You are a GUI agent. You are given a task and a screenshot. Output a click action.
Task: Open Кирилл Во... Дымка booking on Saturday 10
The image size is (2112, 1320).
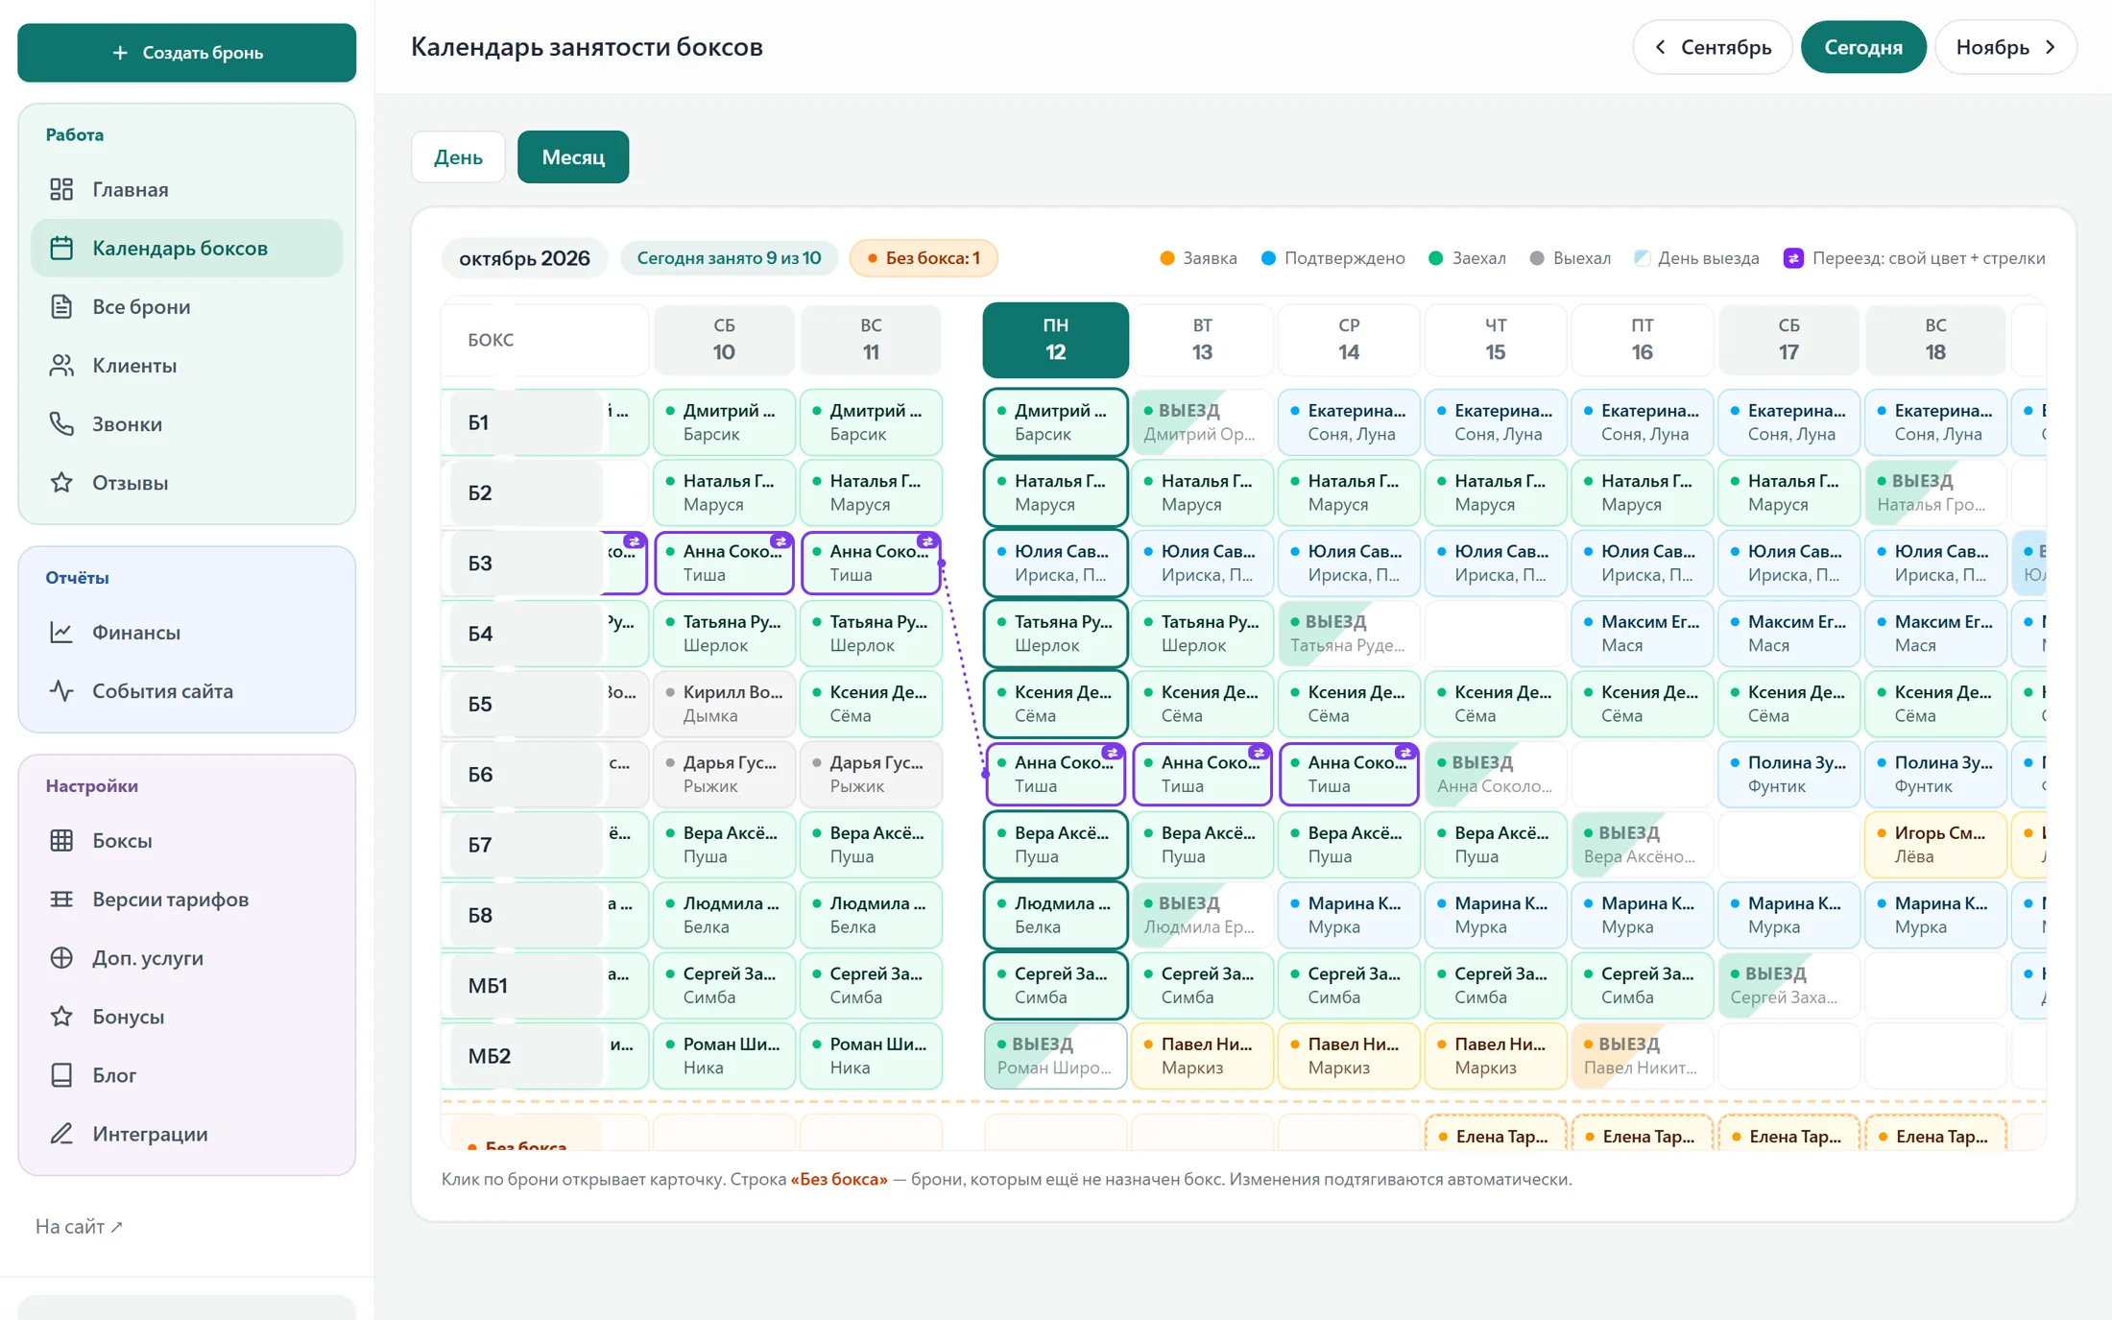(724, 704)
